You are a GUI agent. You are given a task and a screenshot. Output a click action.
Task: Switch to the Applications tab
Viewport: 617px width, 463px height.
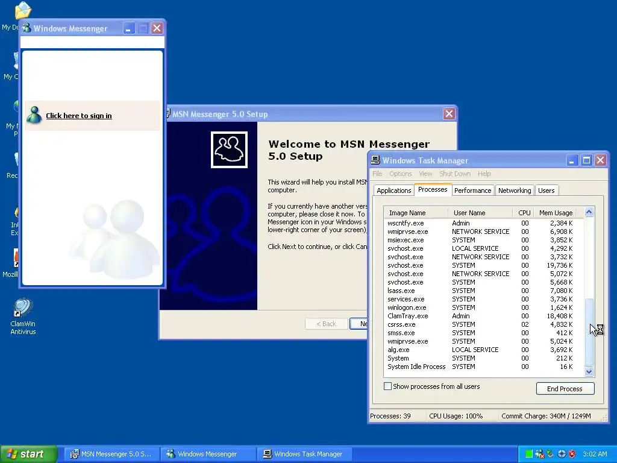click(393, 191)
